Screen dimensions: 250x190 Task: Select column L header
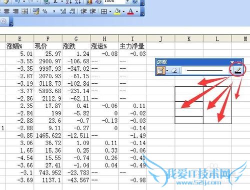[x=217, y=39]
